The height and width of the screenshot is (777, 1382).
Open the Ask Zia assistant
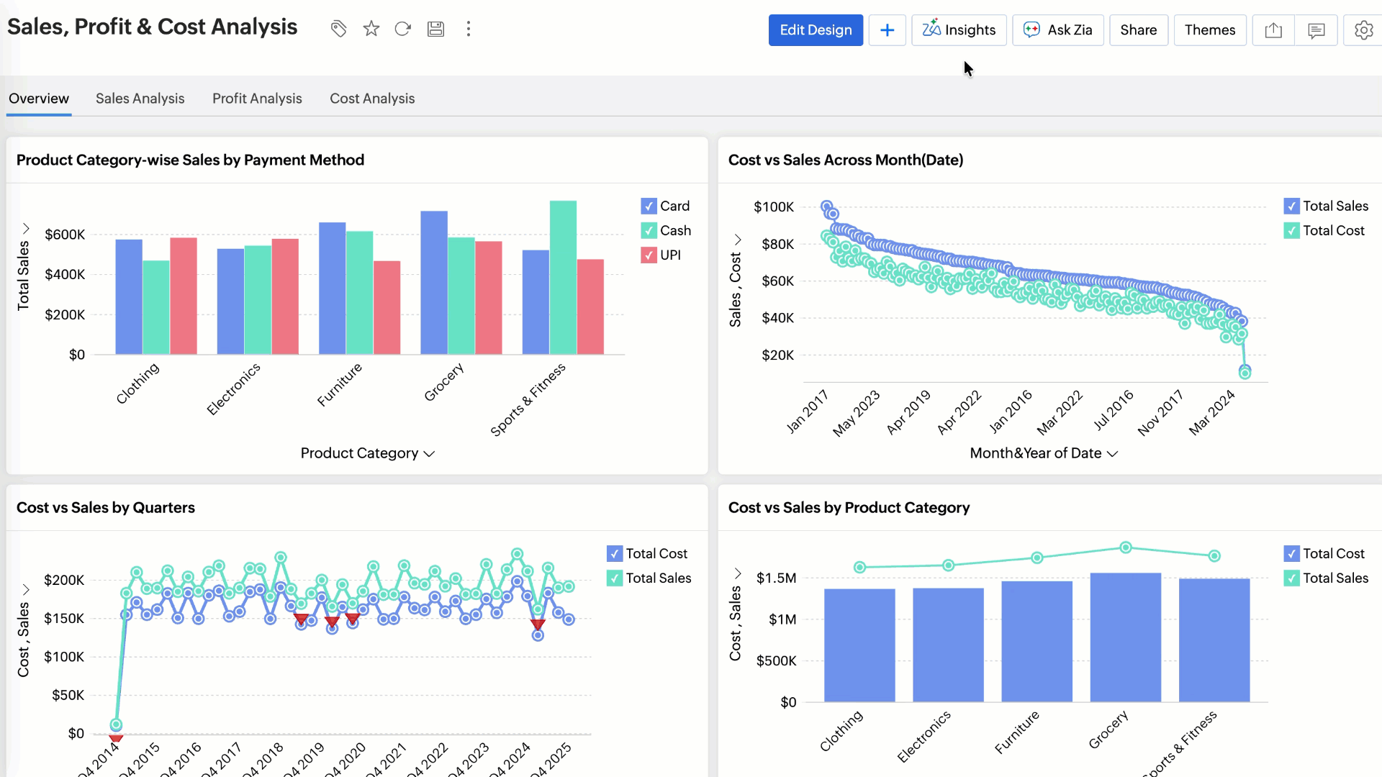pos(1057,30)
